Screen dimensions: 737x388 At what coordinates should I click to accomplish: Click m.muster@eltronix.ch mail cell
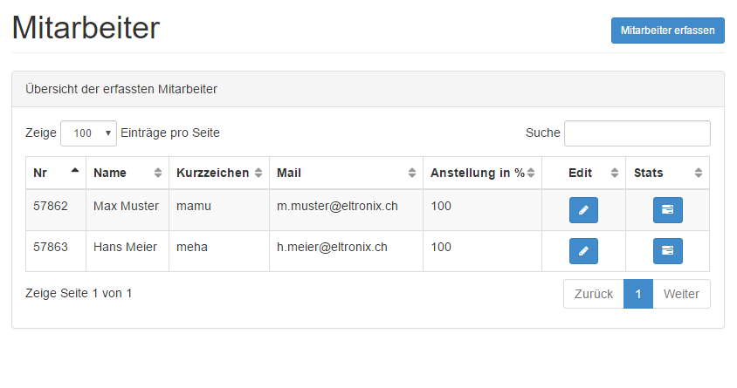click(346, 210)
